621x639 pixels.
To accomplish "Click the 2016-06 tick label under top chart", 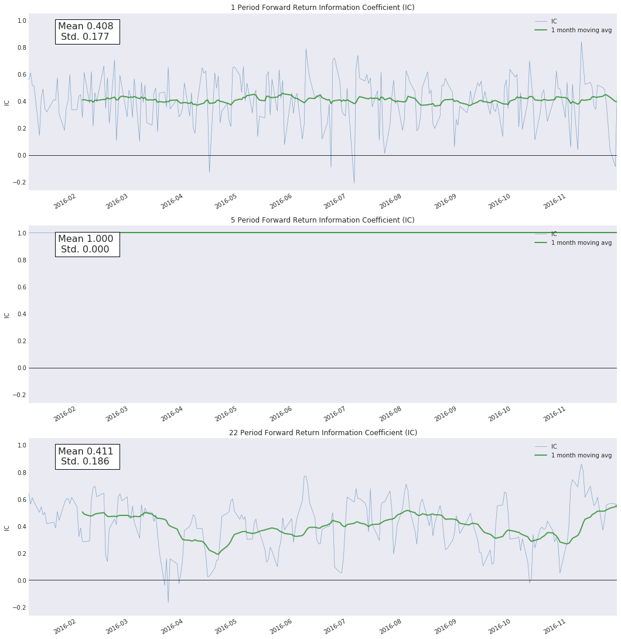I will point(281,201).
